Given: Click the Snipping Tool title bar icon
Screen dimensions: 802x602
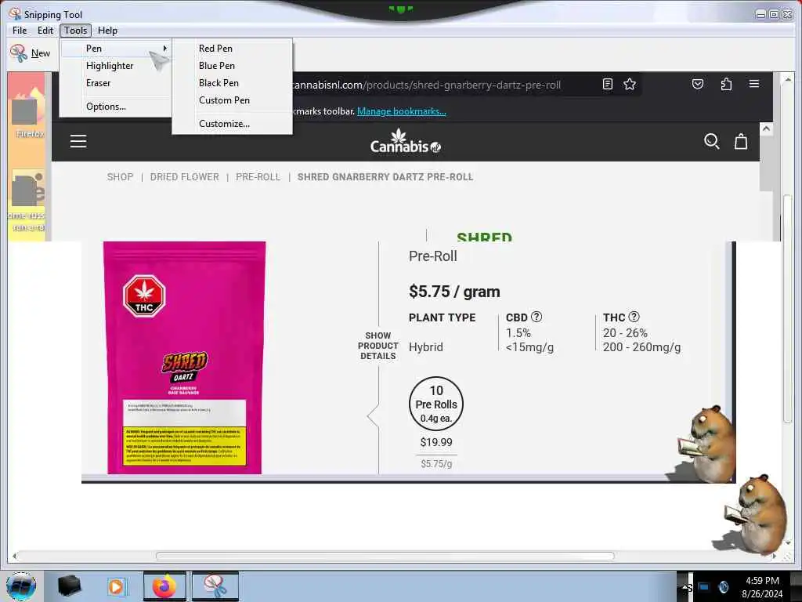Looking at the screenshot, I should [15, 14].
